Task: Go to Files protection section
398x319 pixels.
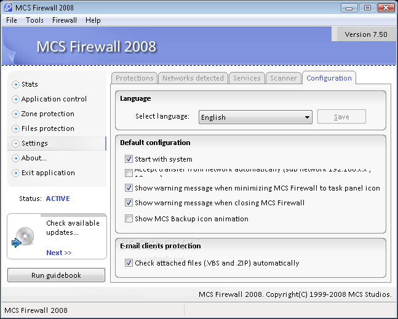Action: (x=48, y=128)
